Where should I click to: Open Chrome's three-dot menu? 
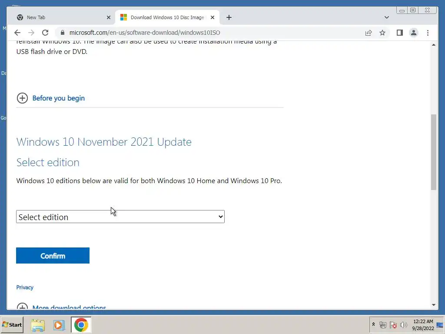coord(428,33)
